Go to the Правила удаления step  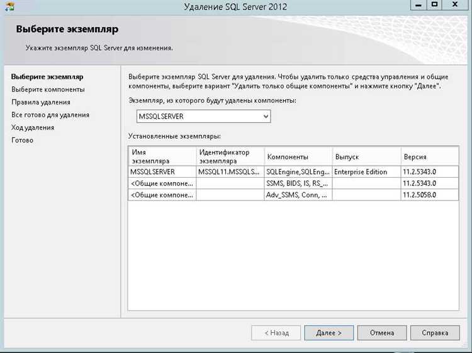click(x=41, y=102)
